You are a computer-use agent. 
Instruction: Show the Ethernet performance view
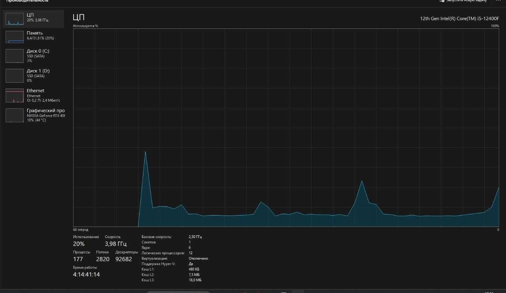(34, 95)
